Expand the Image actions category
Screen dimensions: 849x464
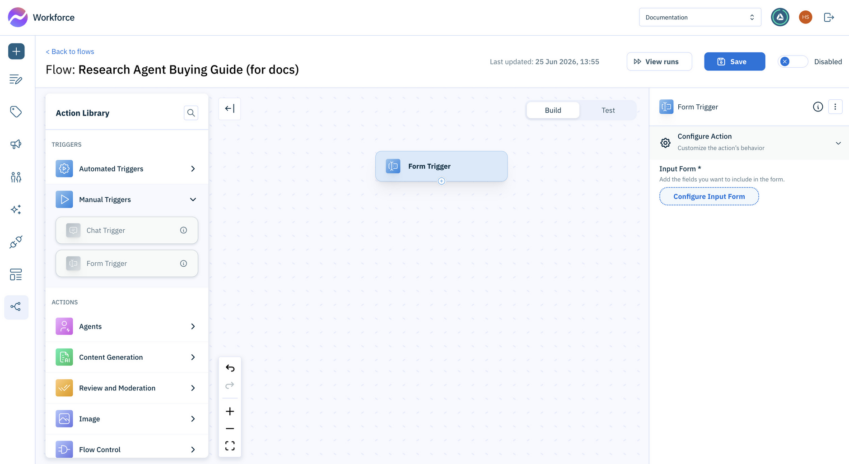(127, 419)
